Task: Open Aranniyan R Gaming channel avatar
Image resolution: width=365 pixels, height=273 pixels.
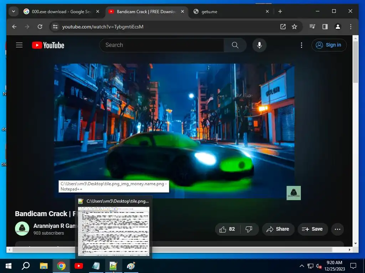Action: coord(22,229)
